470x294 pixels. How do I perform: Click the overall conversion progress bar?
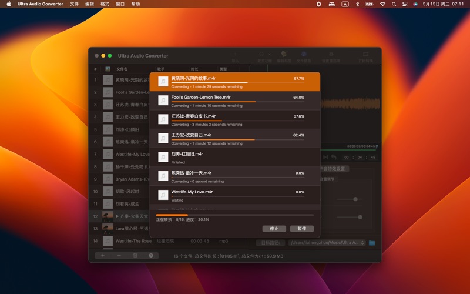[x=234, y=215]
